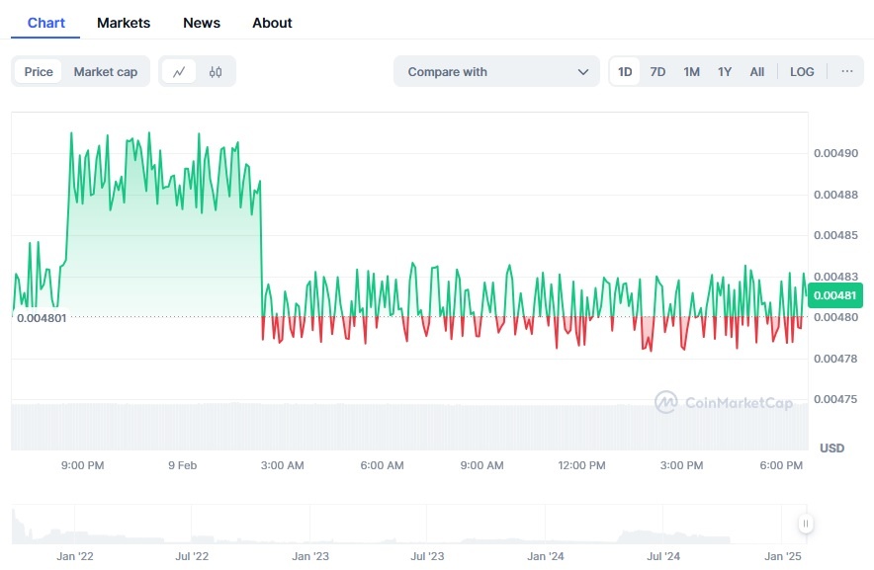Image resolution: width=874 pixels, height=570 pixels.
Task: Click the timeline range pause handle
Action: (x=806, y=524)
